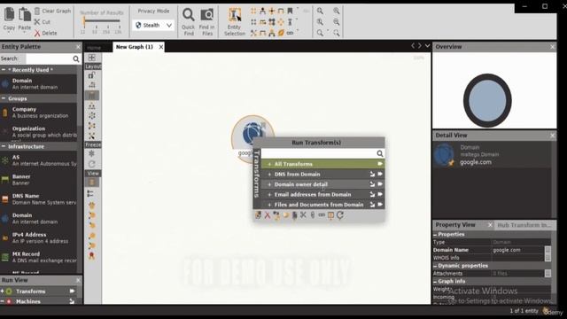Expand the All Transforms group
Image resolution: width=567 pixels, height=319 pixels.
[x=269, y=164]
